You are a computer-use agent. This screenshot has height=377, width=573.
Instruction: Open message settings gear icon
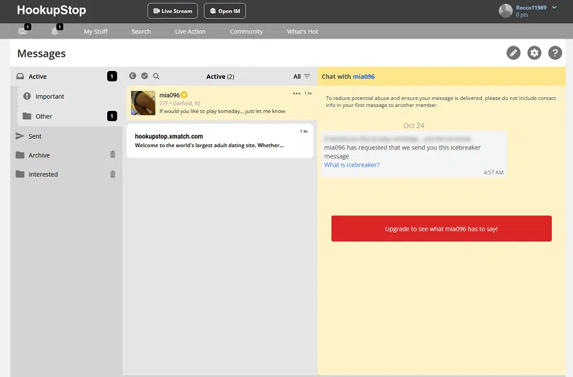(x=534, y=53)
